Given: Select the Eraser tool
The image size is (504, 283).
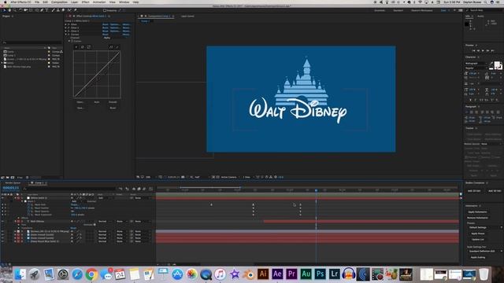Looking at the screenshot, I should coord(63,10).
